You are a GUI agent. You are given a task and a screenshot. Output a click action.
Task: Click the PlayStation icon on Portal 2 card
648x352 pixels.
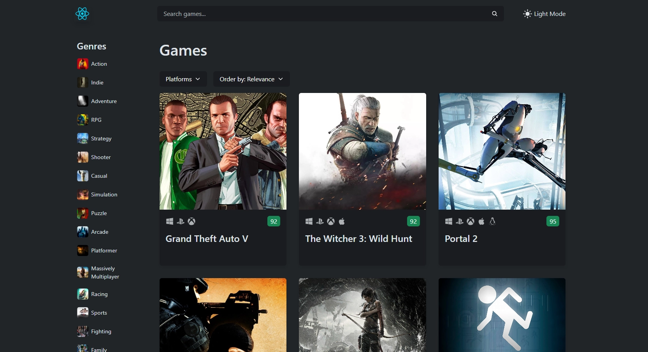[460, 221]
